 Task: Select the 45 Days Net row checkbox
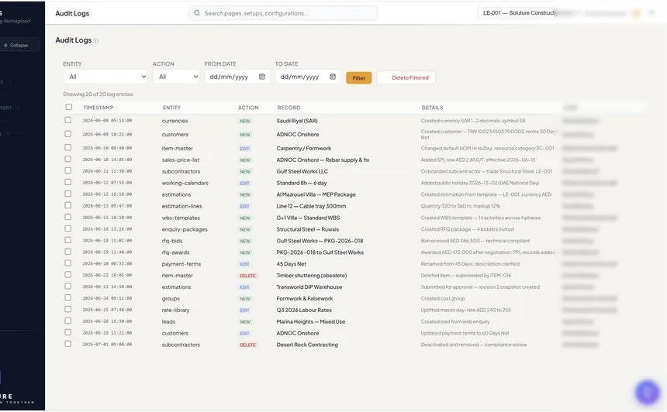(x=68, y=263)
